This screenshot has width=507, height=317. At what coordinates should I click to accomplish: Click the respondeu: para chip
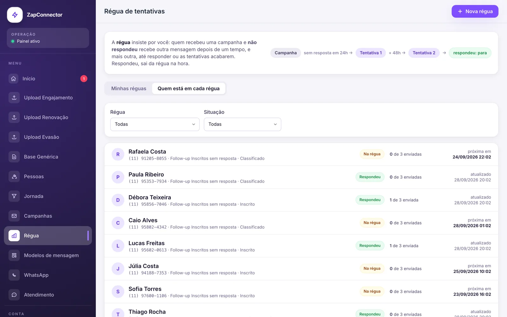470,53
